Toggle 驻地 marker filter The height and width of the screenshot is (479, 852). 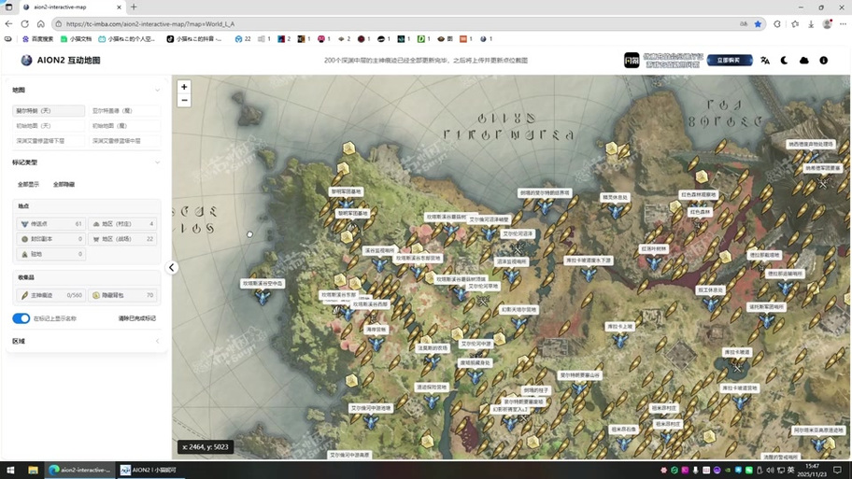tap(50, 254)
